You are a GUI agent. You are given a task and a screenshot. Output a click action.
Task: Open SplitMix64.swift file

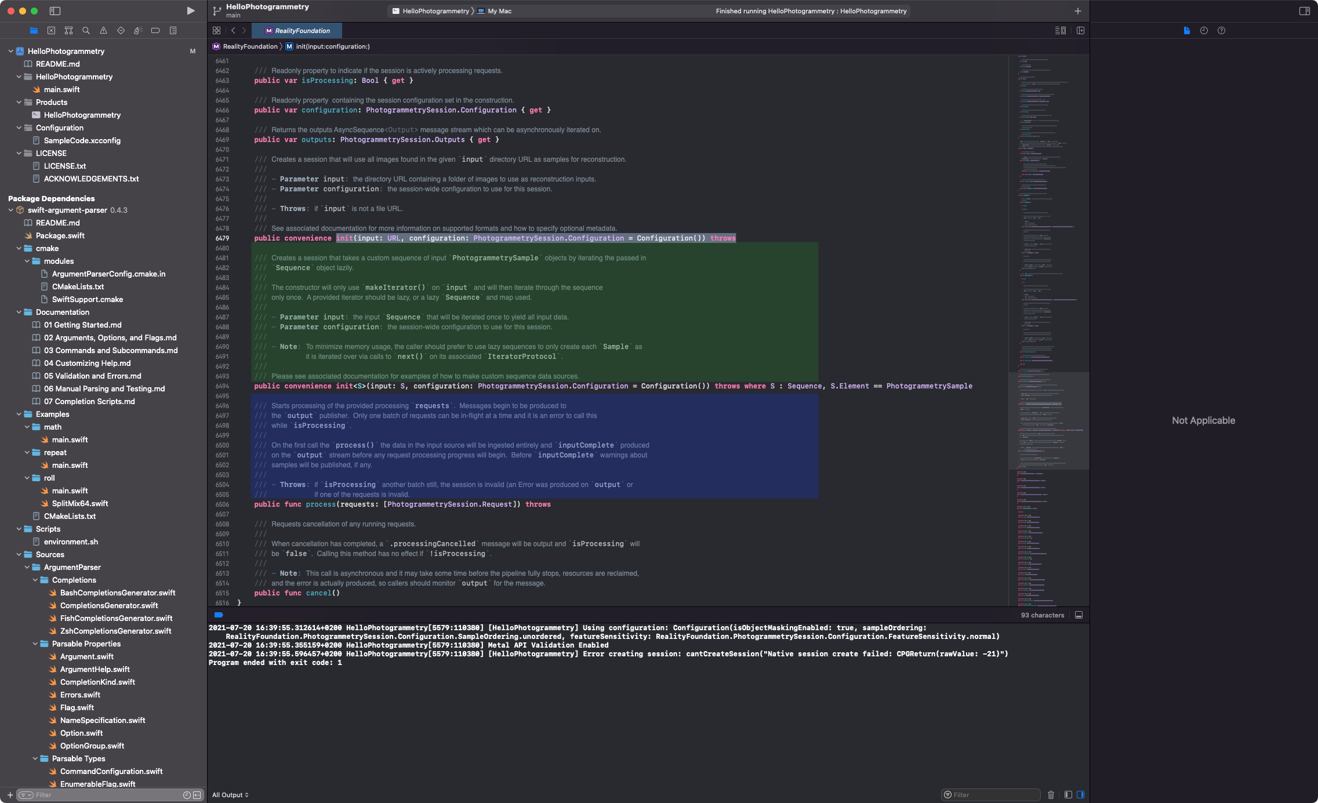point(79,503)
